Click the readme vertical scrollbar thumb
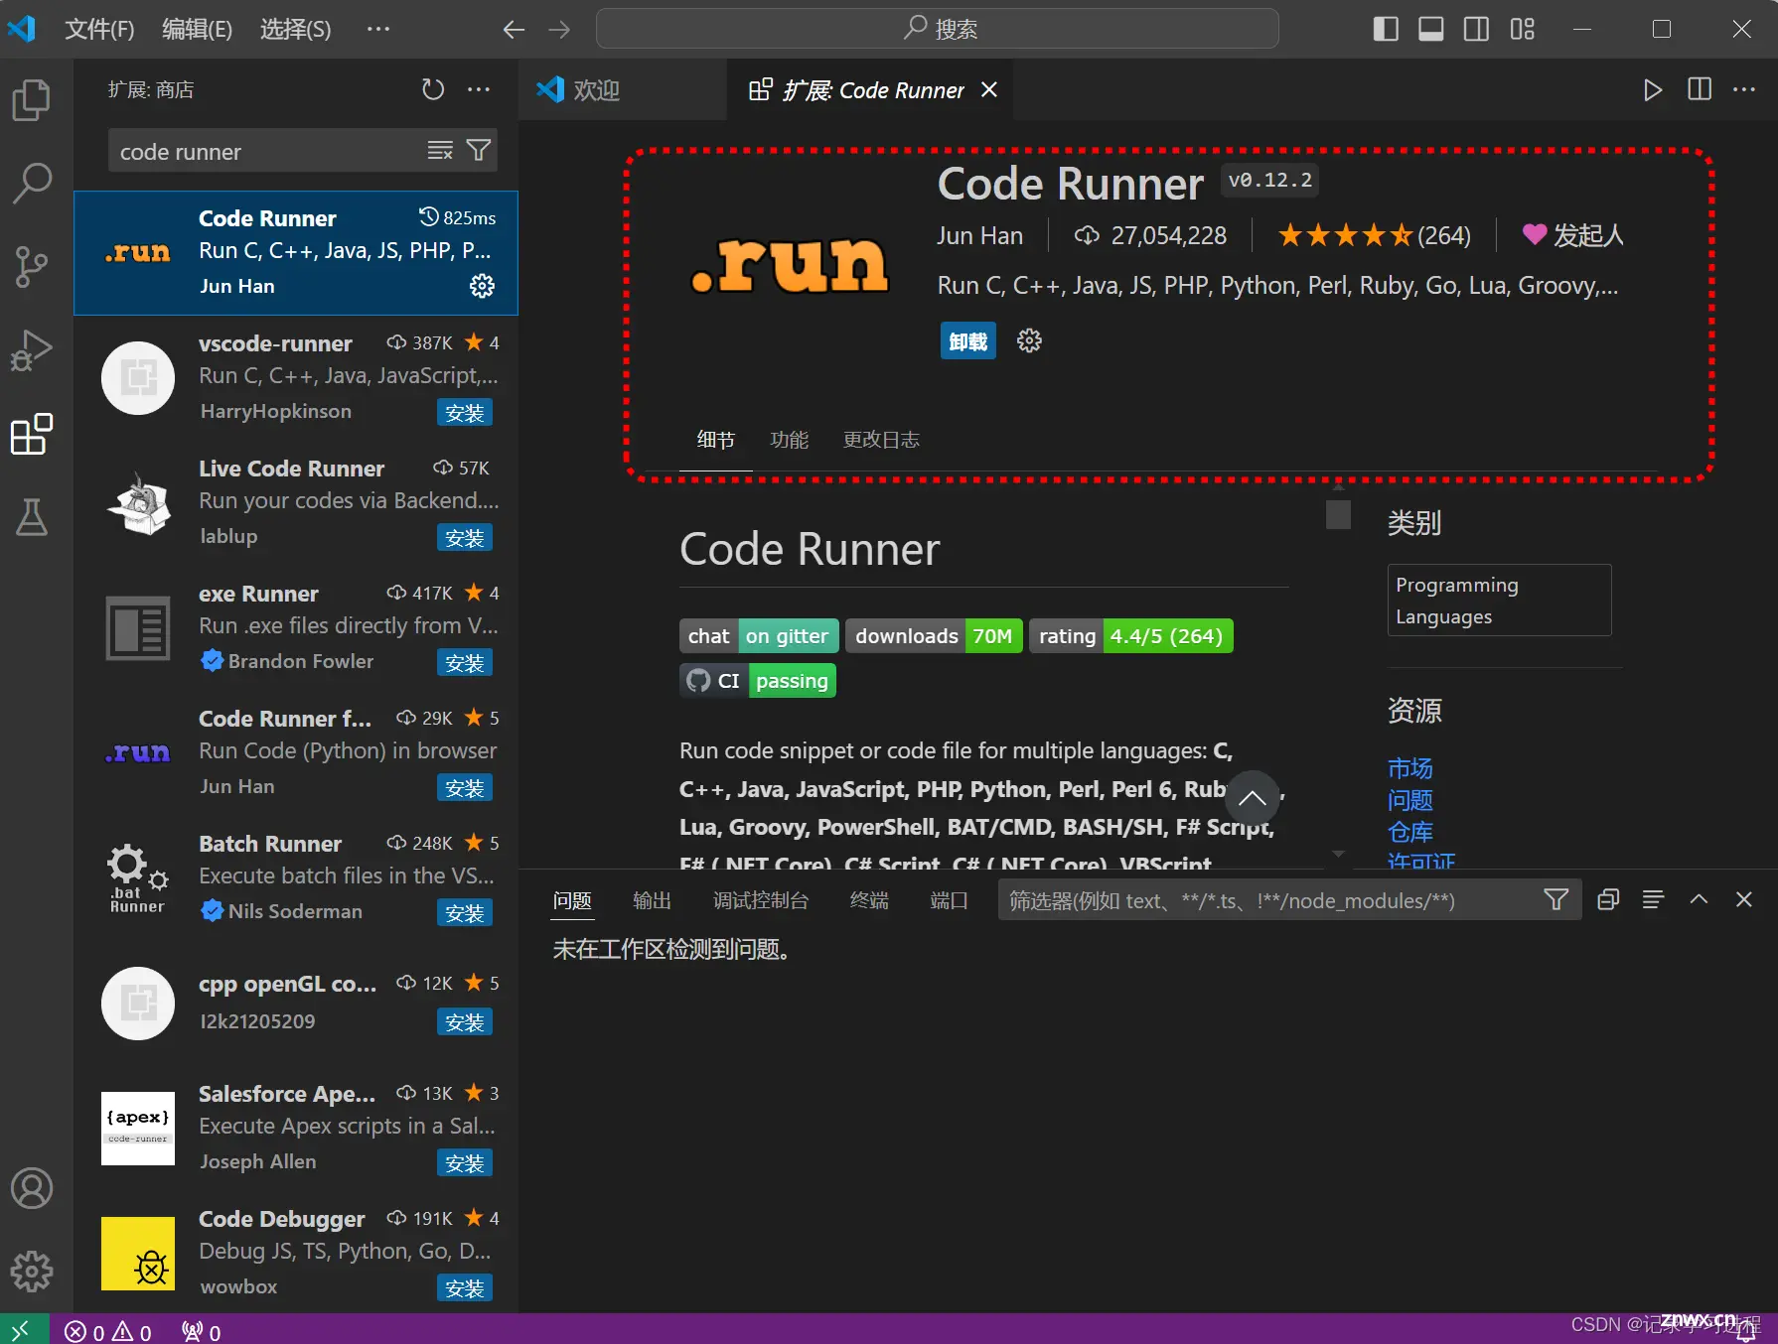This screenshot has height=1344, width=1778. (1338, 515)
